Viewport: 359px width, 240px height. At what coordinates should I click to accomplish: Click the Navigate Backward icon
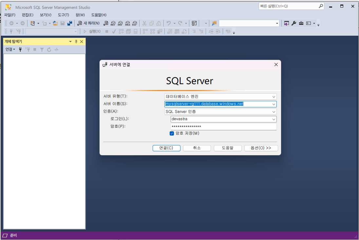click(11, 23)
